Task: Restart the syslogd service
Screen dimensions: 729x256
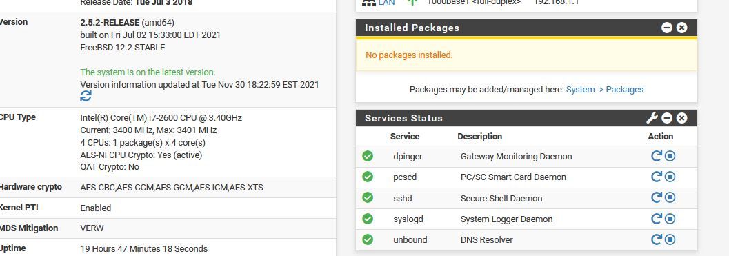Action: [656, 219]
